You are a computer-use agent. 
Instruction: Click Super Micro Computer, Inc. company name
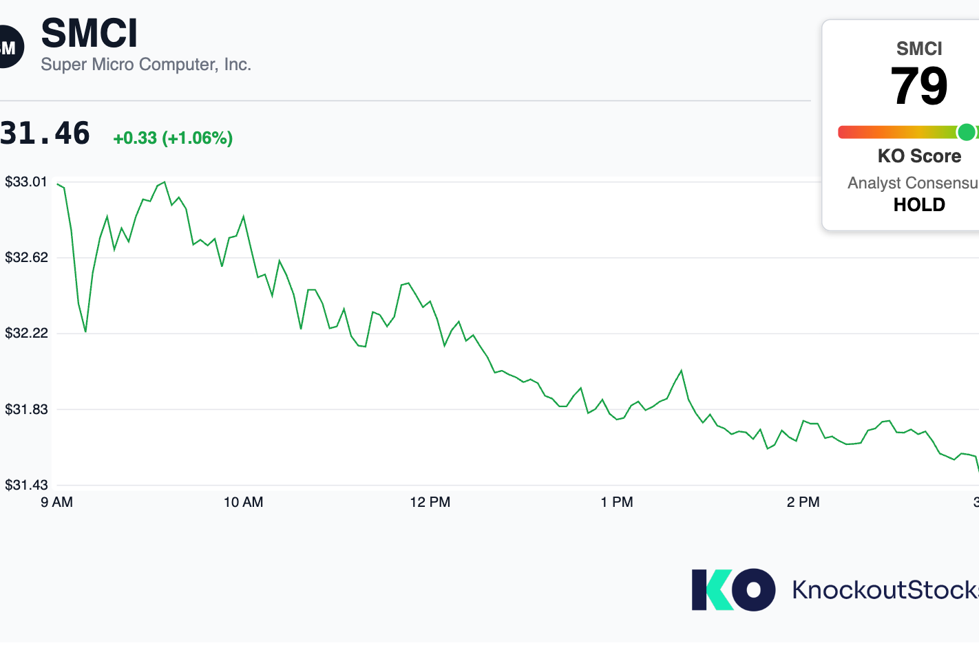pyautogui.click(x=146, y=65)
